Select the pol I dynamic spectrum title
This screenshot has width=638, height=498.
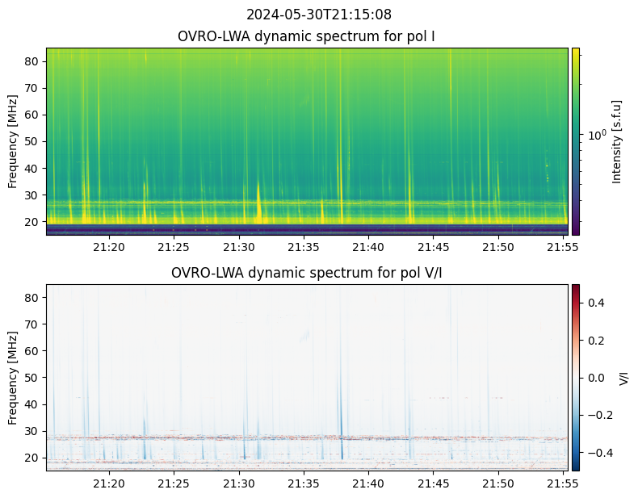click(x=306, y=36)
